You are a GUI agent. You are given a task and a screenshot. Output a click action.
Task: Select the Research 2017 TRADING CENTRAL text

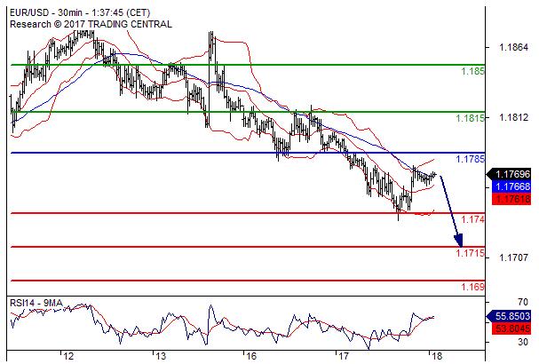(x=91, y=24)
